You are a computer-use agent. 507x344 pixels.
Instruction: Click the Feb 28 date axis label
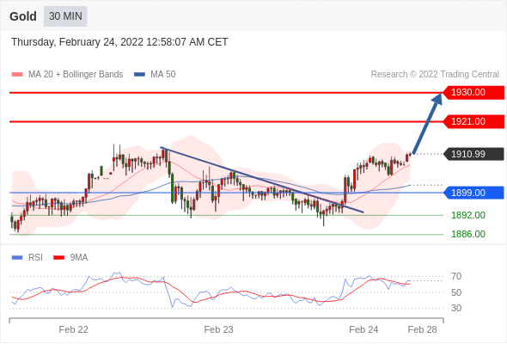coord(422,329)
